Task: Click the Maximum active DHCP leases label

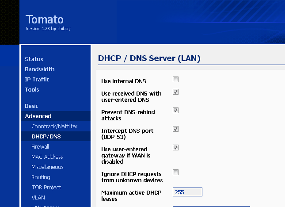Action: (131, 195)
